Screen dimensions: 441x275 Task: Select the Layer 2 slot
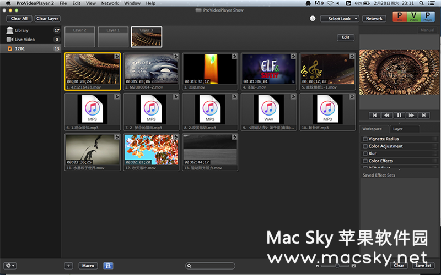[80, 37]
